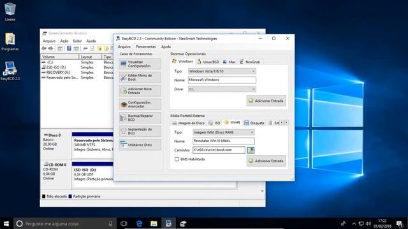Click Adicionar Entrada under Sistemas Operacionais
The width and height of the screenshot is (408, 229).
[x=266, y=101]
